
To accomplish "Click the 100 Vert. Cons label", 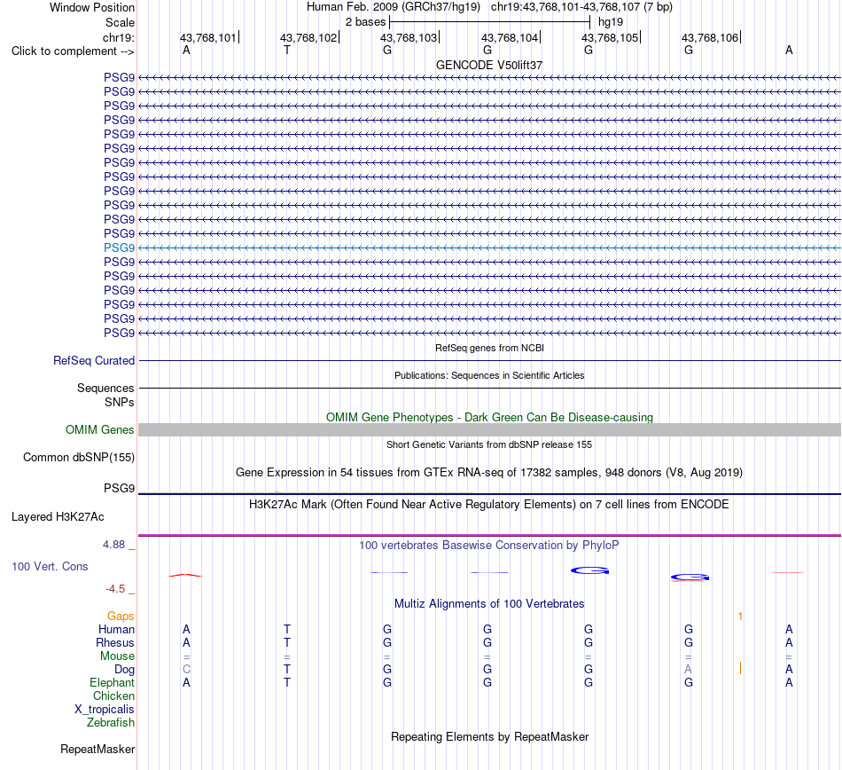I will (50, 566).
